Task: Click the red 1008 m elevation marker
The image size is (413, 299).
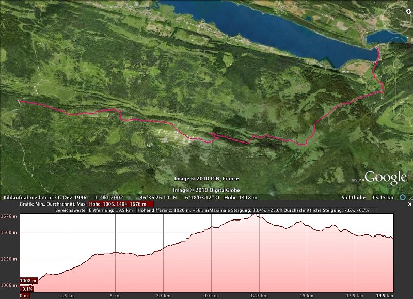Action: [28, 281]
